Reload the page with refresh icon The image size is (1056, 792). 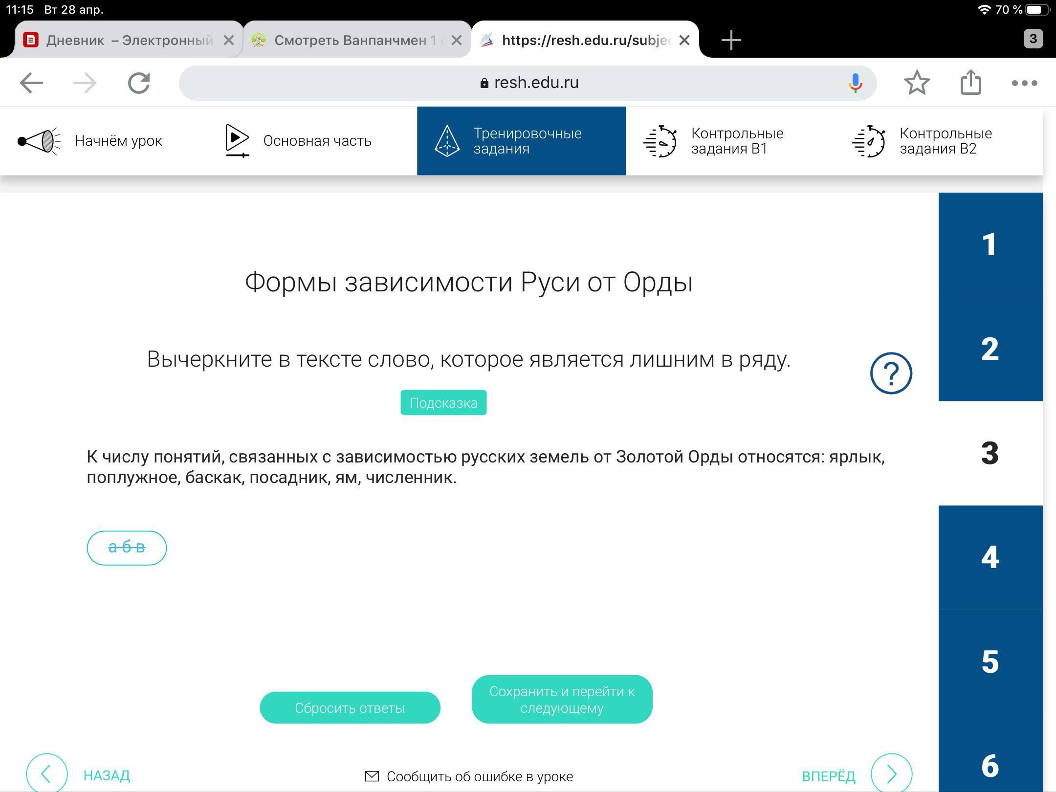(139, 83)
